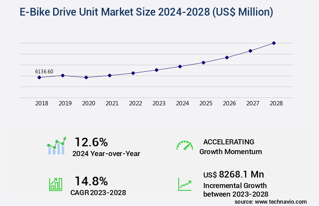319x206 pixels.
Task: Click the incremental growth line chart icon
Action: [x=185, y=184]
